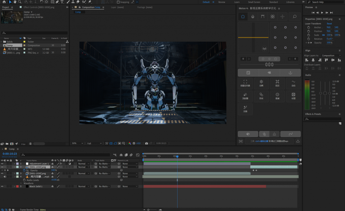Open the Motion 4 search icon

pyautogui.click(x=294, y=16)
